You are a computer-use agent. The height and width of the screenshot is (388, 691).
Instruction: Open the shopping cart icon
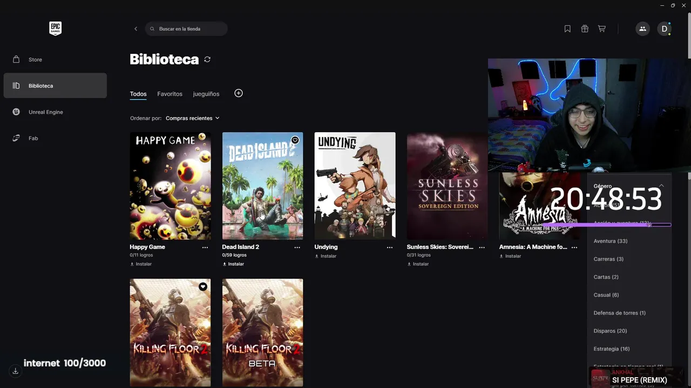click(x=601, y=29)
